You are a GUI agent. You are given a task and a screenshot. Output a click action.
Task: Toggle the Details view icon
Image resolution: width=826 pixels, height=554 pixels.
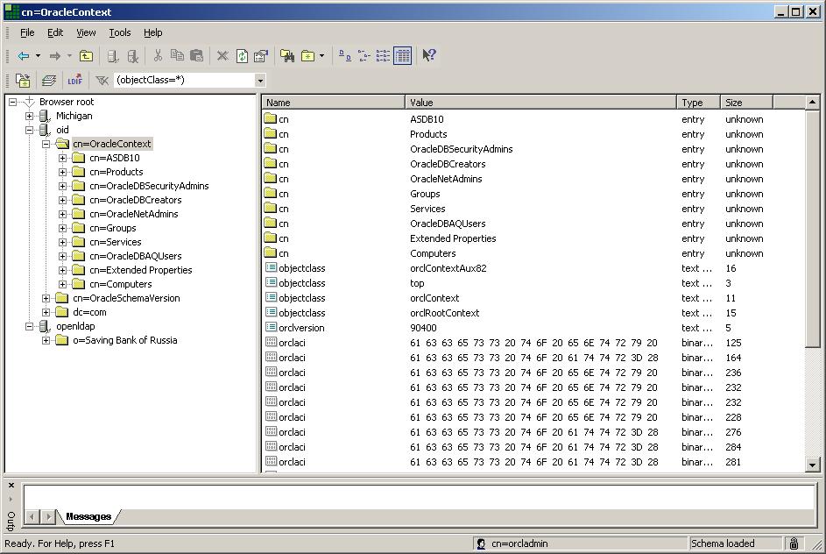coord(402,55)
